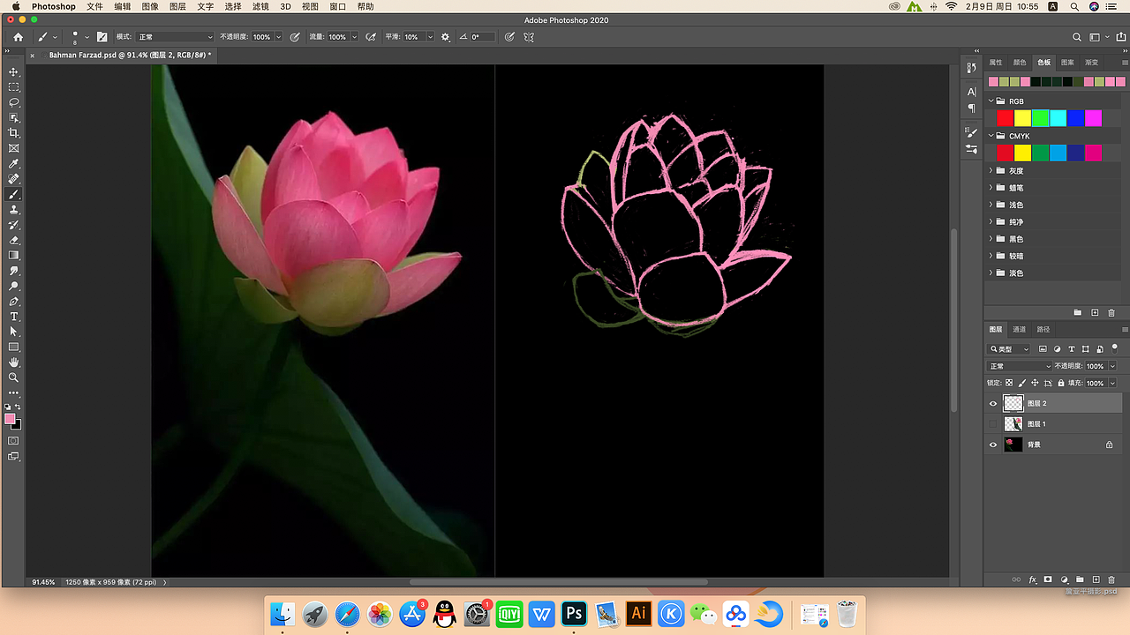
Task: Select the Crop tool
Action: click(13, 133)
